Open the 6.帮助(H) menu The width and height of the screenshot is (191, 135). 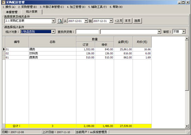point(116,7)
